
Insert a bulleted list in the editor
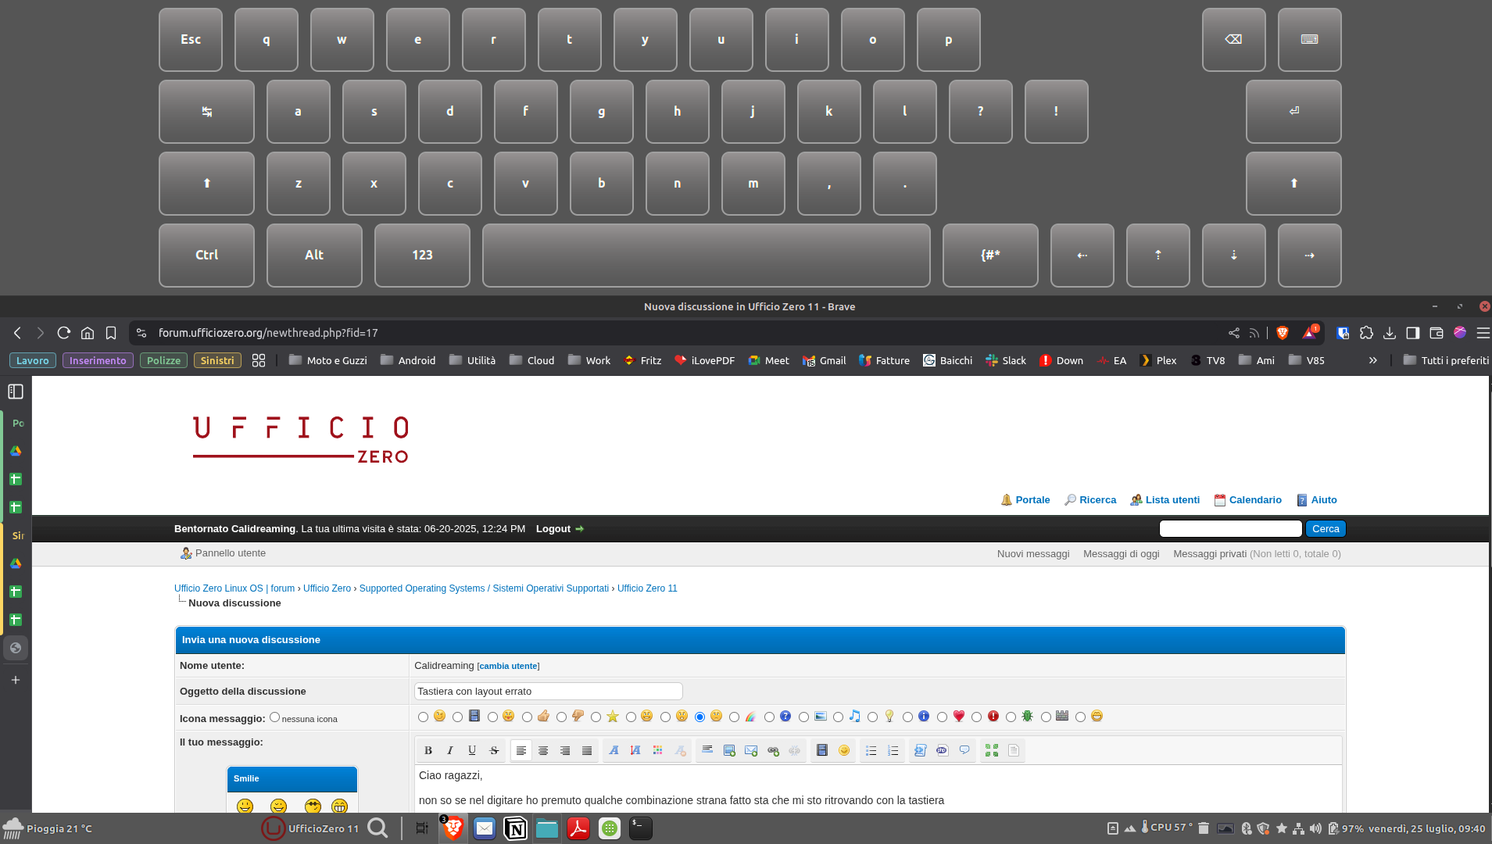tap(871, 750)
